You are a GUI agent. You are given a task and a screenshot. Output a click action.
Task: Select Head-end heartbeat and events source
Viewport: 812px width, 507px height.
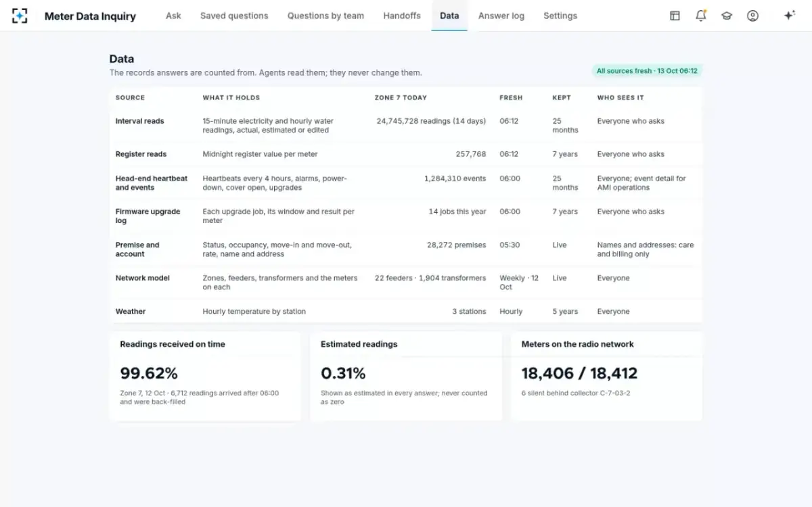point(406,183)
